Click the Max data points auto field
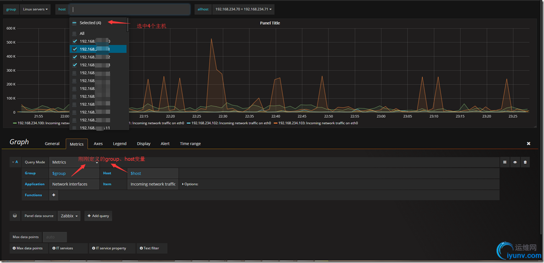Viewport: 544px width, 263px height. [x=55, y=237]
